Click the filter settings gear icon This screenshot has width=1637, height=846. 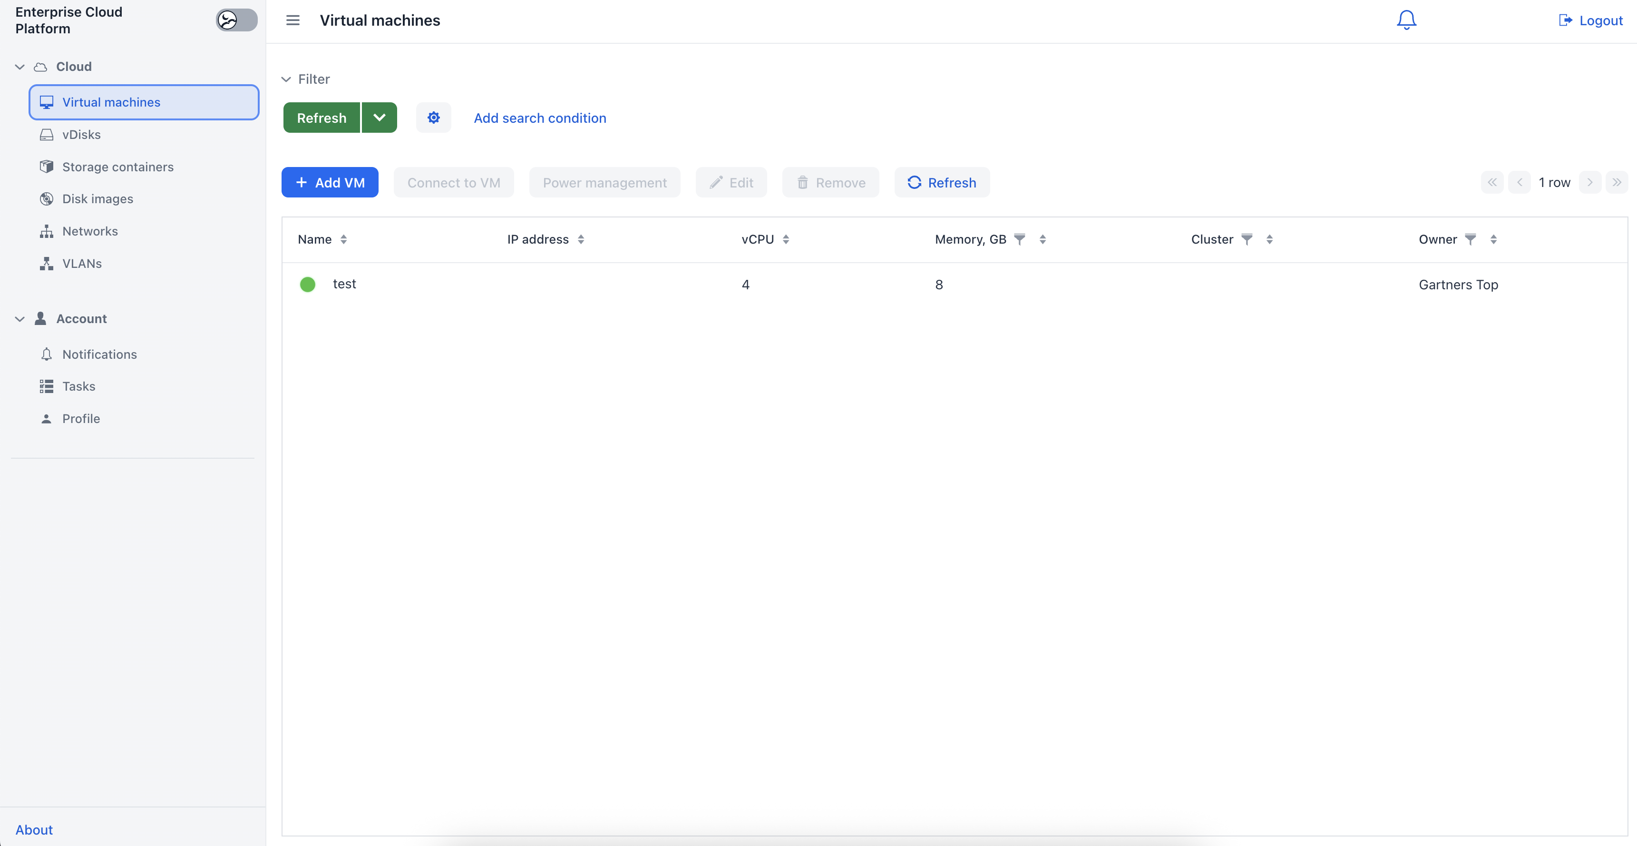[x=433, y=117]
